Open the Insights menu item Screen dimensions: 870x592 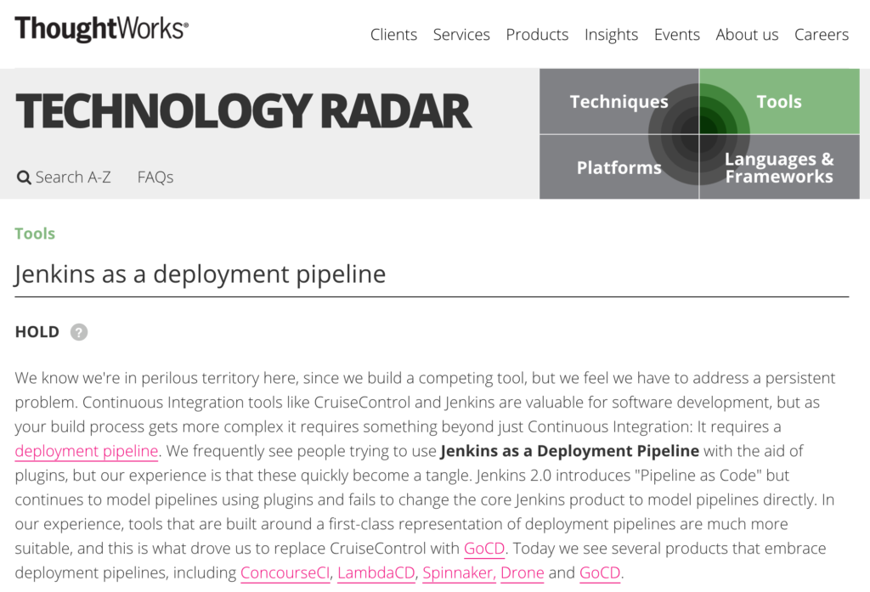(x=611, y=35)
